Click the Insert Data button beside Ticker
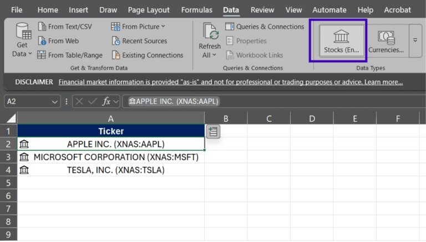 click(213, 132)
